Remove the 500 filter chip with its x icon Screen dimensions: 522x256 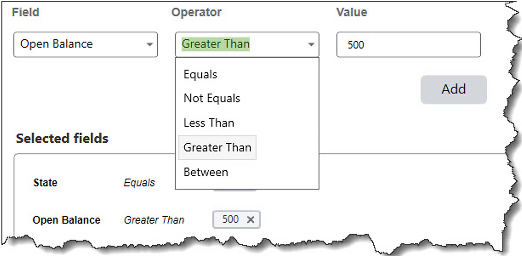pos(250,219)
